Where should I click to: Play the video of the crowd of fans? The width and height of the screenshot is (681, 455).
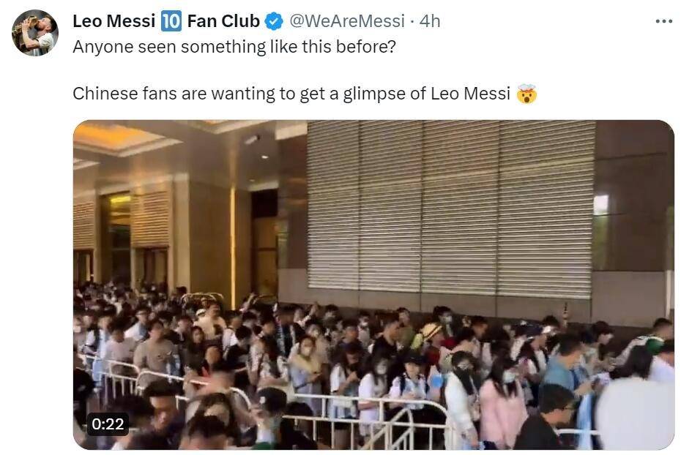[x=373, y=285]
